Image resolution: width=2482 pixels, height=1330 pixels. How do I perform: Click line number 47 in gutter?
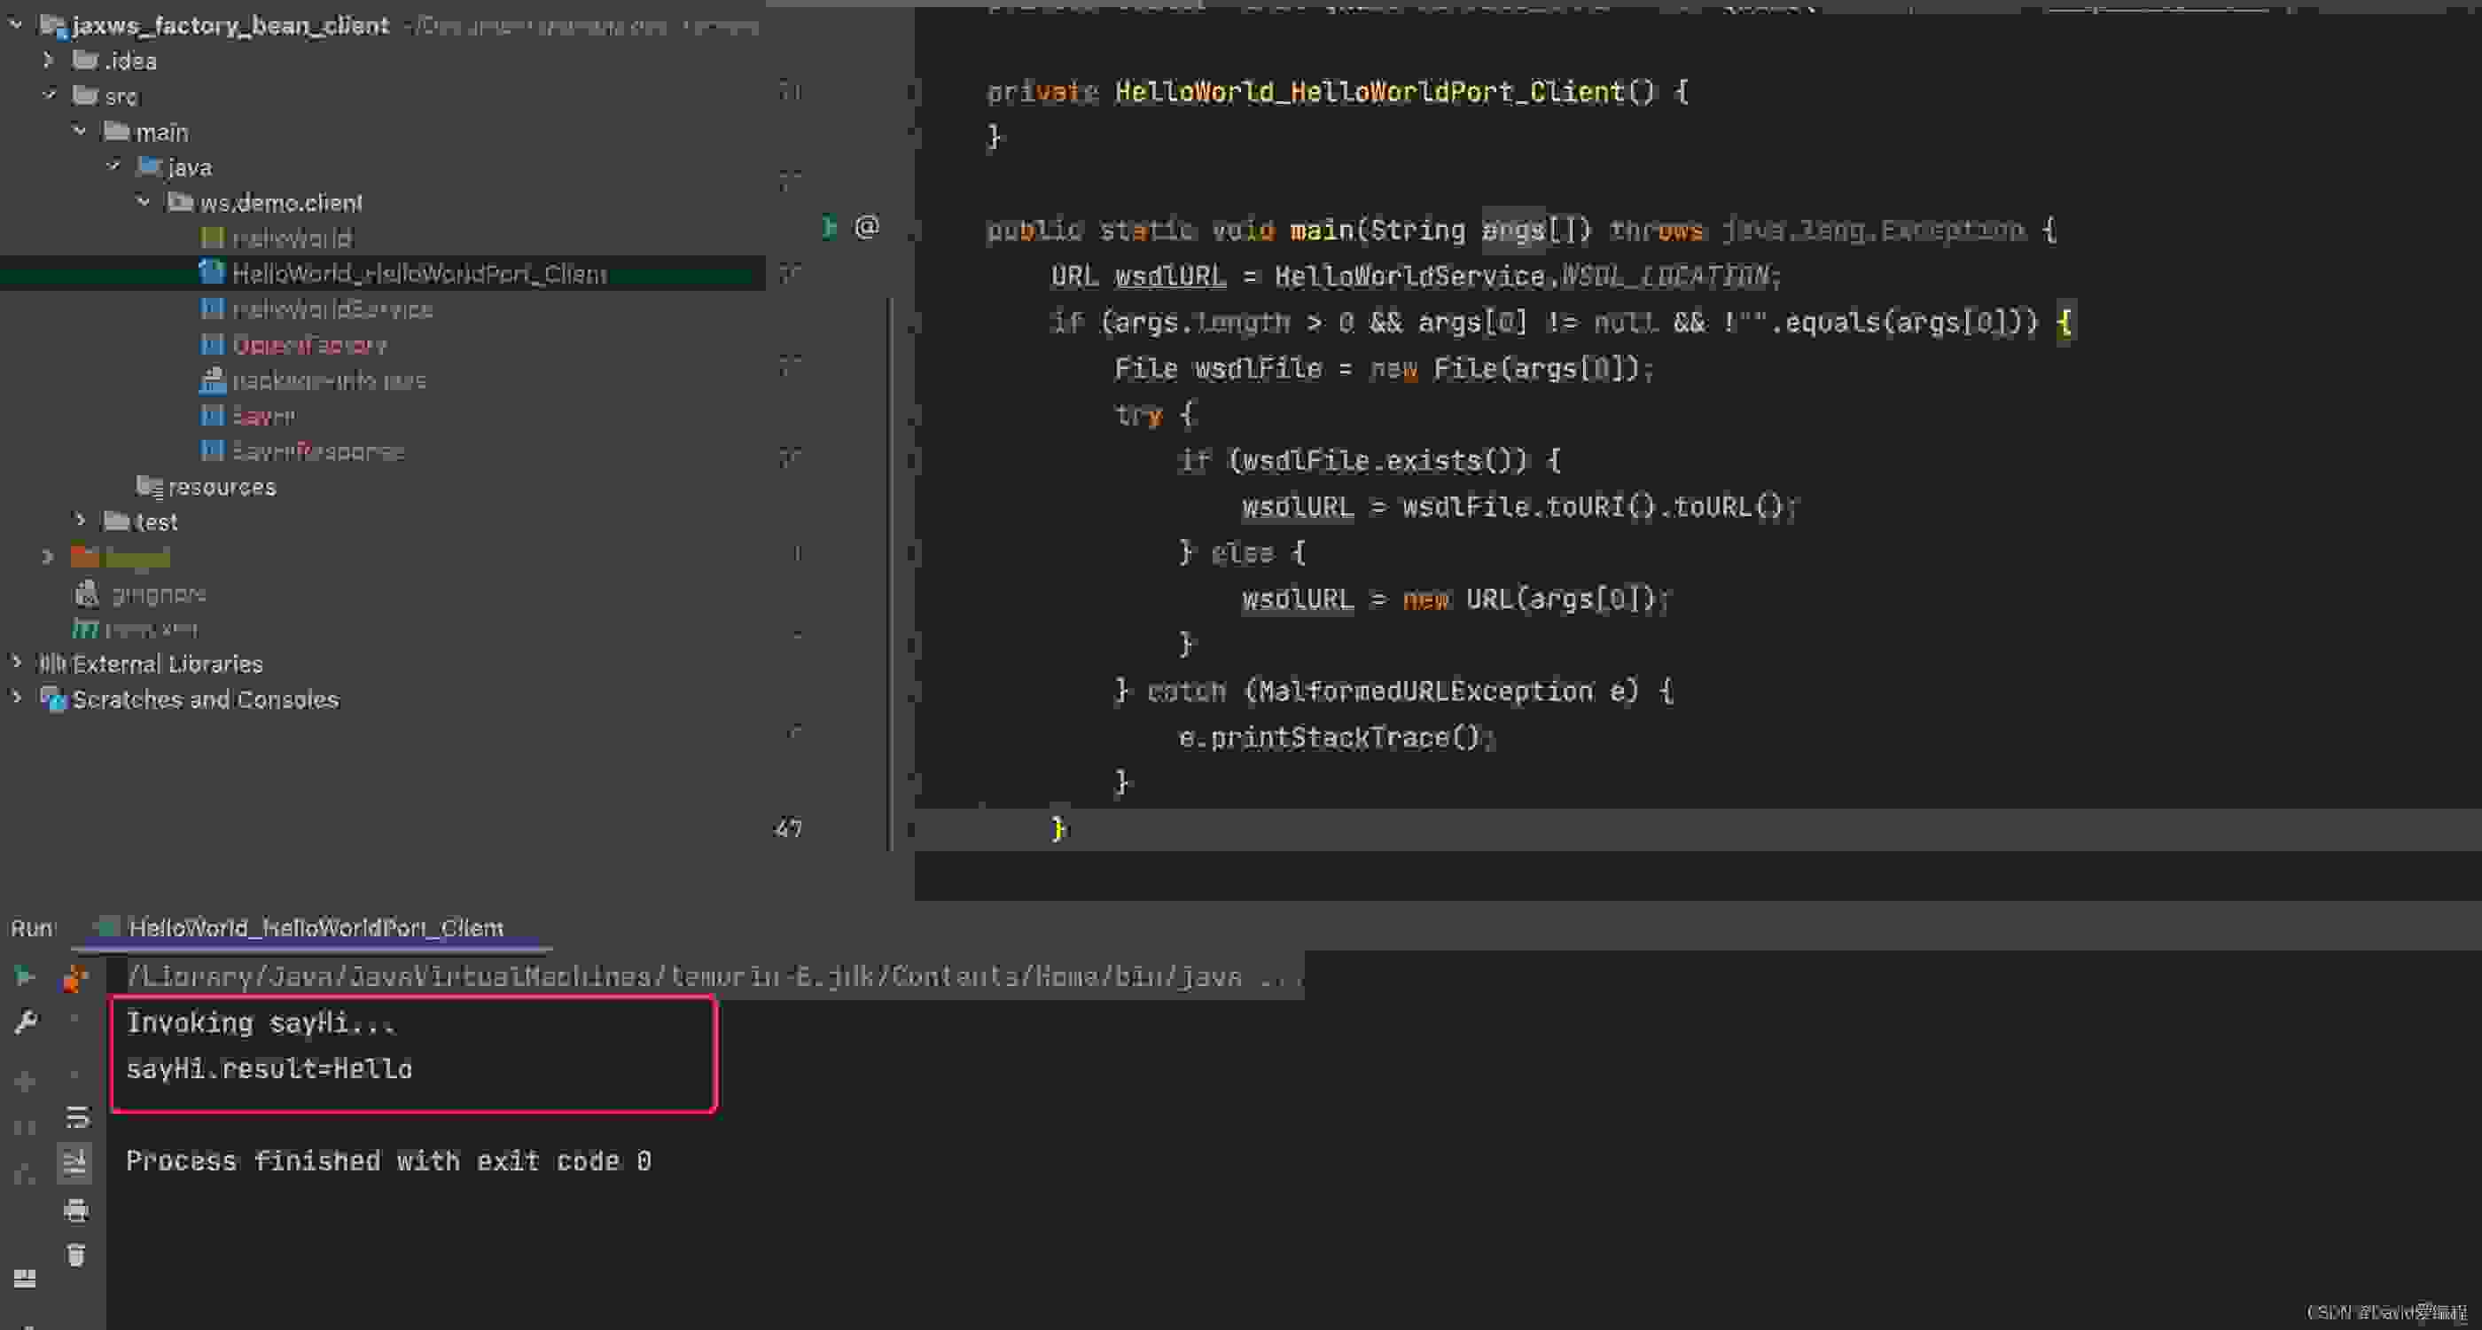pos(787,828)
